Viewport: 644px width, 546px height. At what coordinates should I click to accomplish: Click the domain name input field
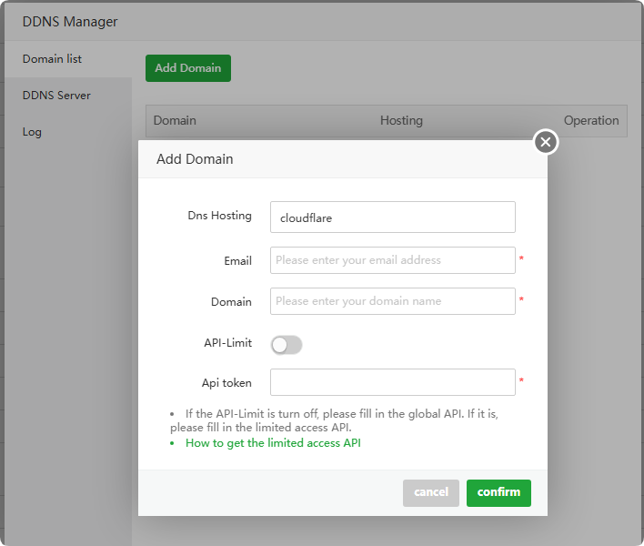click(x=392, y=301)
